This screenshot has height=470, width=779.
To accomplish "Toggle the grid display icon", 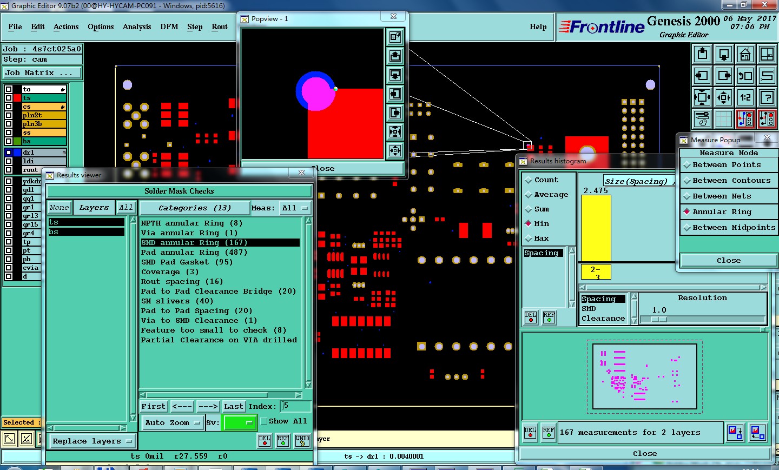I will pyautogui.click(x=724, y=118).
